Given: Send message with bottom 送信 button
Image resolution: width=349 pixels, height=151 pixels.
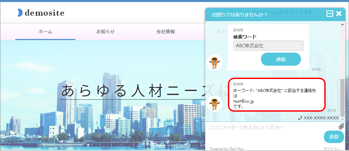Looking at the screenshot, I should (334, 137).
